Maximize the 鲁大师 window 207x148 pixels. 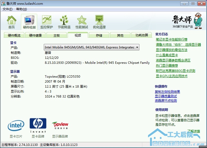pos(193,4)
